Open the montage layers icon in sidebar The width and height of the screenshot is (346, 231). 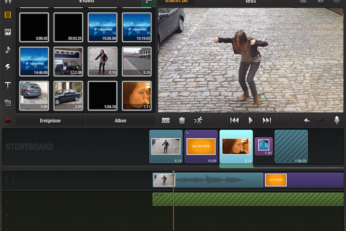pos(8,103)
